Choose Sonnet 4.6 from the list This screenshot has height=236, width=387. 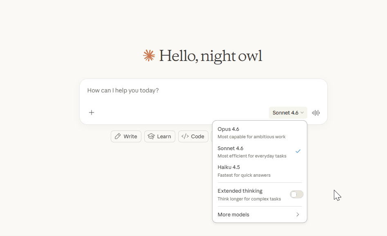(259, 152)
